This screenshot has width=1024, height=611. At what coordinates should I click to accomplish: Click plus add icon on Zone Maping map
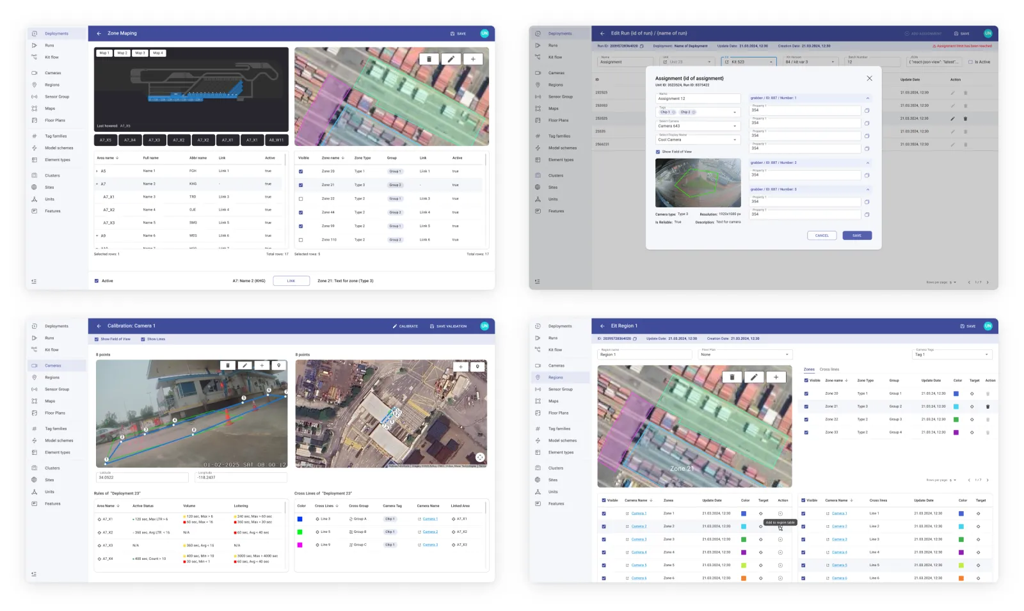tap(473, 59)
